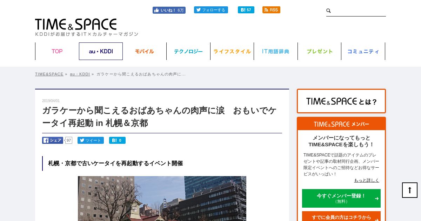421x221 pixels.
Task: Click the Twitter ツイート button under the title
Action: coord(91,140)
